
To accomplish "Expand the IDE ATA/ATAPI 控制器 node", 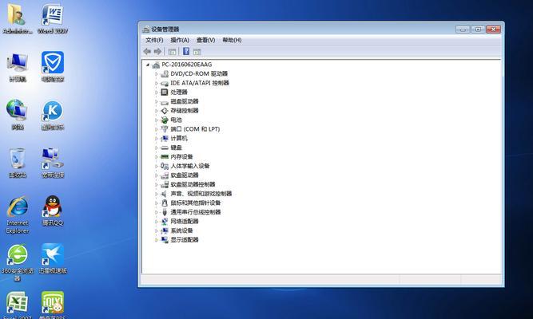I will click(157, 83).
